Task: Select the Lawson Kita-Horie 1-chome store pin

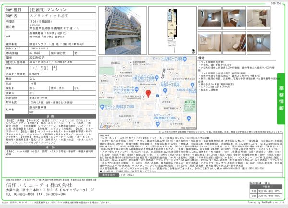Action: [185, 59]
